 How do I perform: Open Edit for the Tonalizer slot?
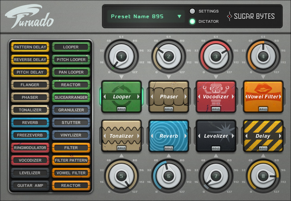coord(122,148)
